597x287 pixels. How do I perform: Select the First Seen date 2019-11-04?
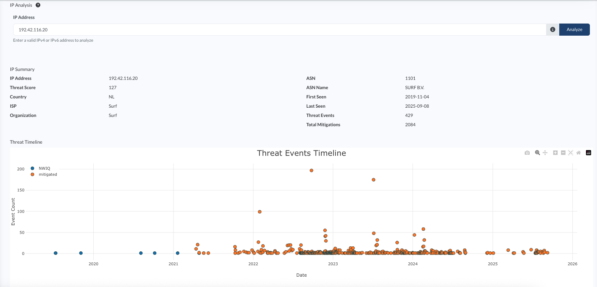click(417, 97)
